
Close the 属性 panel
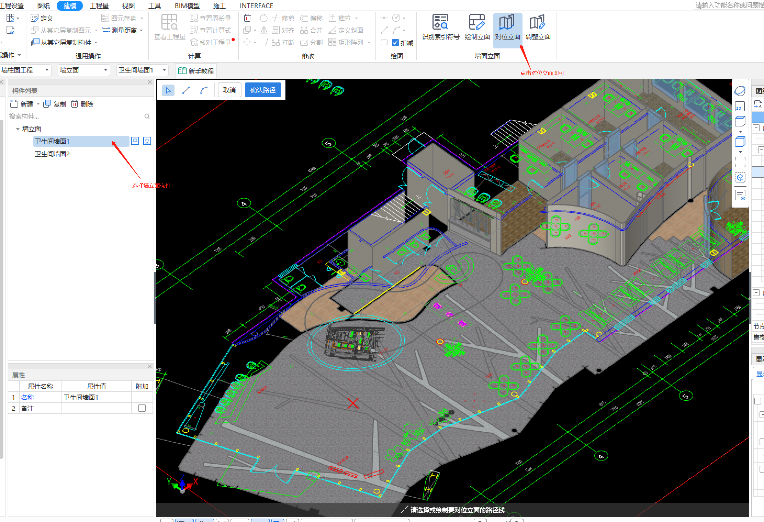tap(150, 366)
